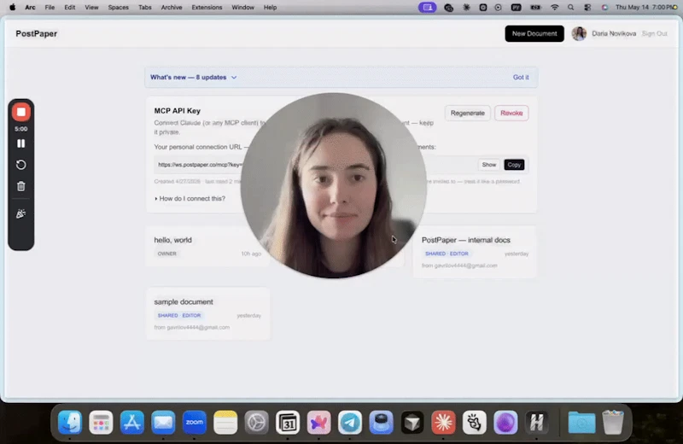Dismiss updates banner with Got it
The image size is (683, 444).
pos(521,77)
